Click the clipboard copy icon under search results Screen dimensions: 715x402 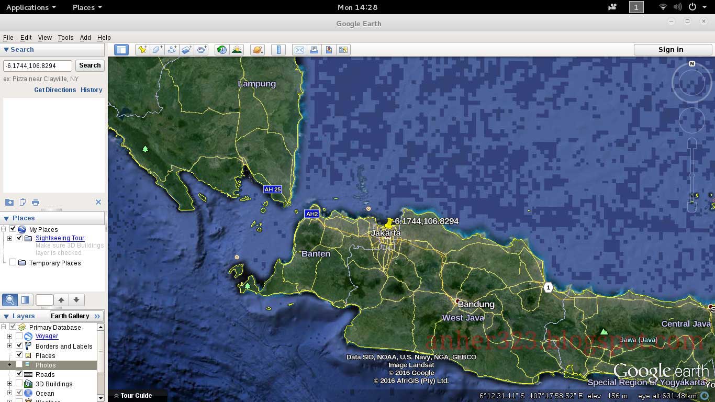click(23, 202)
